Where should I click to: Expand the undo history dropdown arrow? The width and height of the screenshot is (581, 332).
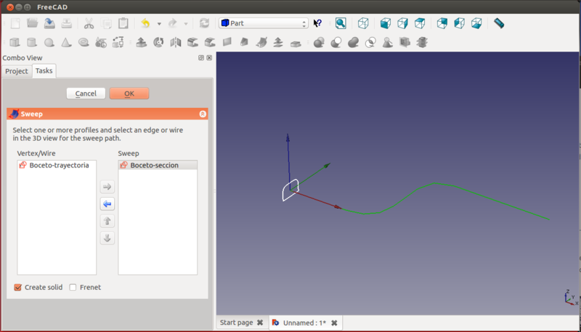[159, 24]
